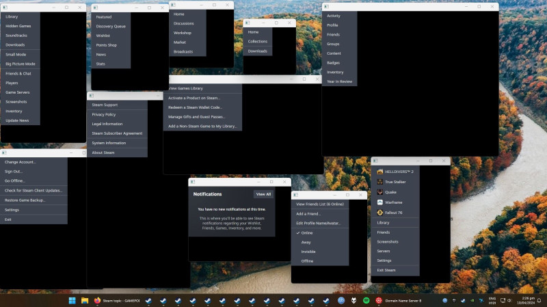Screen dimensions: 547x307
Task: Open File Explorer from the taskbar
Action: pyautogui.click(x=85, y=300)
